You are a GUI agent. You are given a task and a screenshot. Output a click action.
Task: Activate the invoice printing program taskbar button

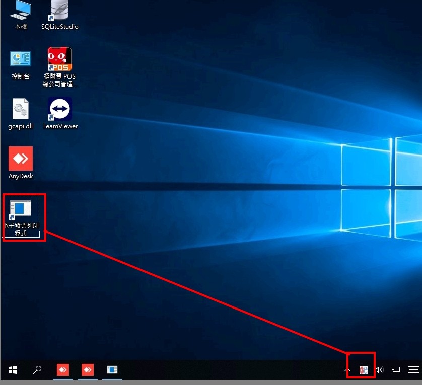[x=112, y=370]
